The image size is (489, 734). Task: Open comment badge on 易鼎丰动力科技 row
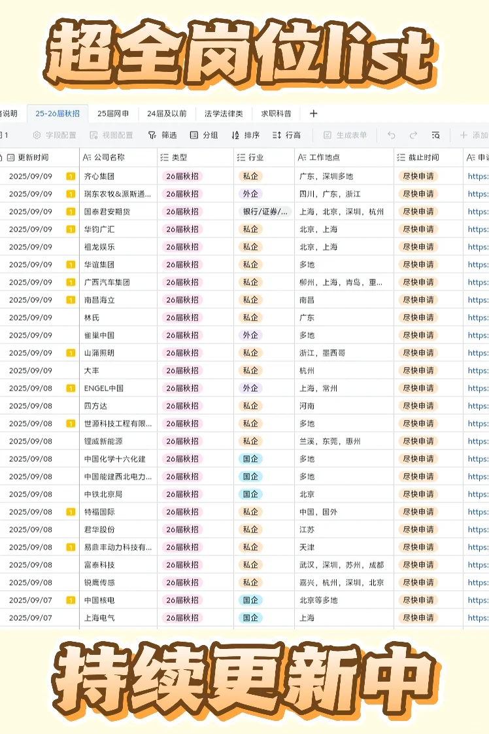click(x=71, y=547)
